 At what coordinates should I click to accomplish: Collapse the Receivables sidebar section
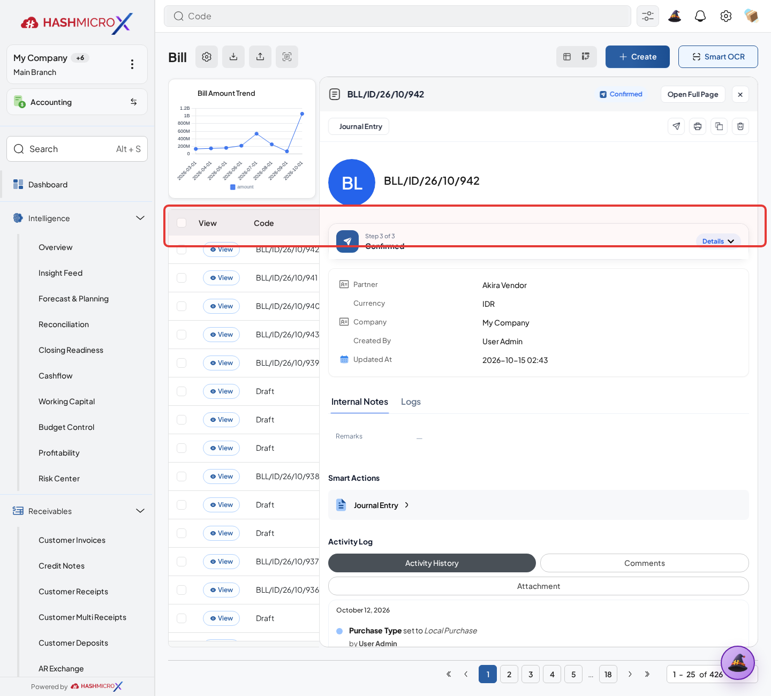[140, 511]
